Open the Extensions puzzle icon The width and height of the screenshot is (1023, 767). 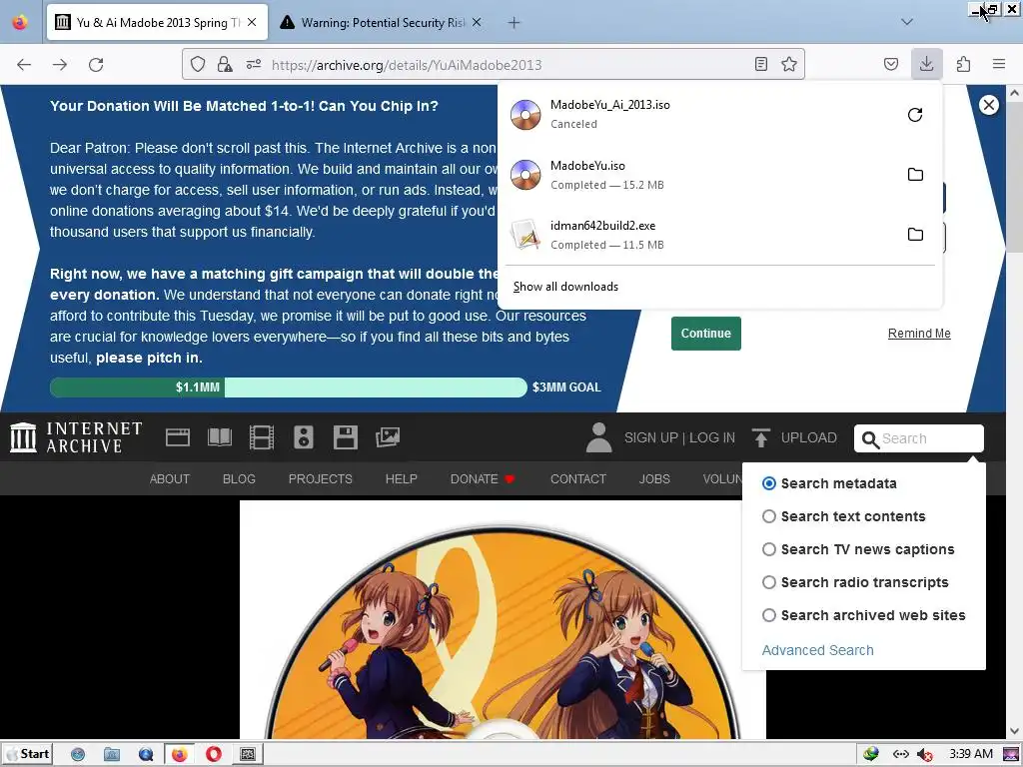[x=963, y=64]
